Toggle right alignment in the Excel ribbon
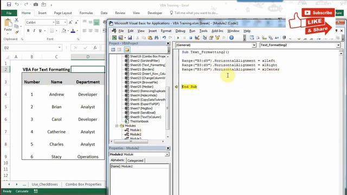The image size is (347, 195). (97, 30)
